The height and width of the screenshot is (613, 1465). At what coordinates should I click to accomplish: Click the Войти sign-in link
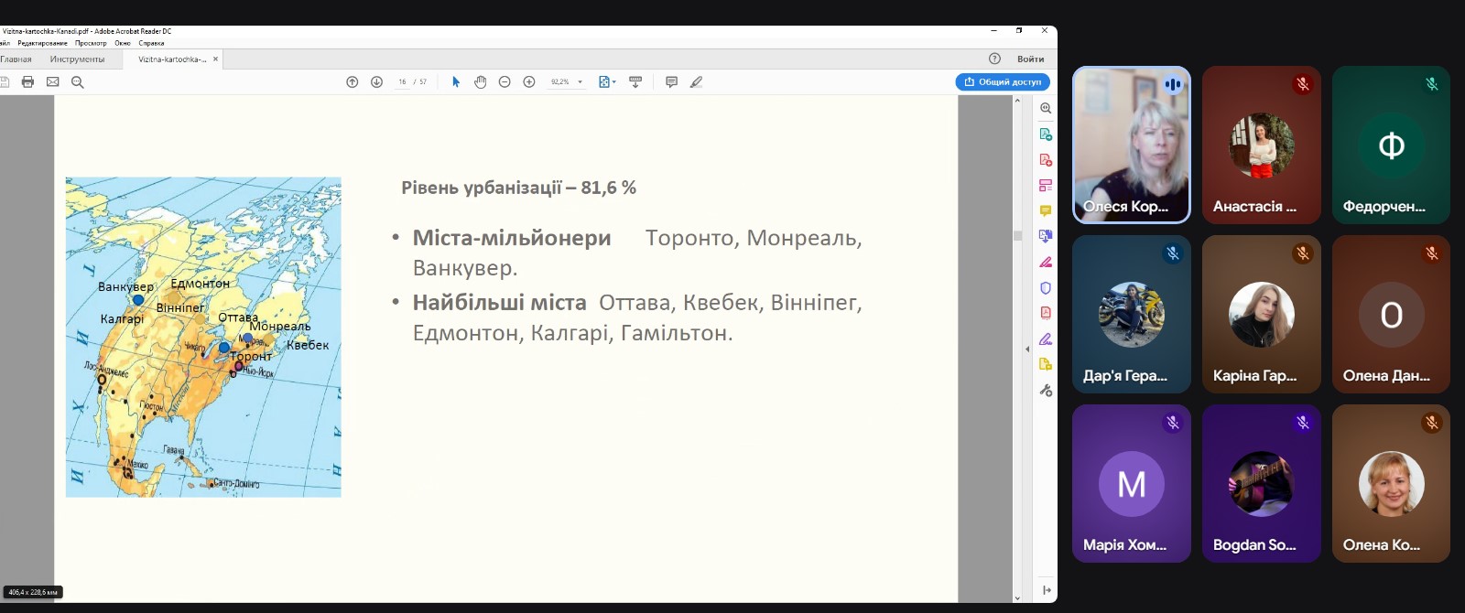(1030, 59)
